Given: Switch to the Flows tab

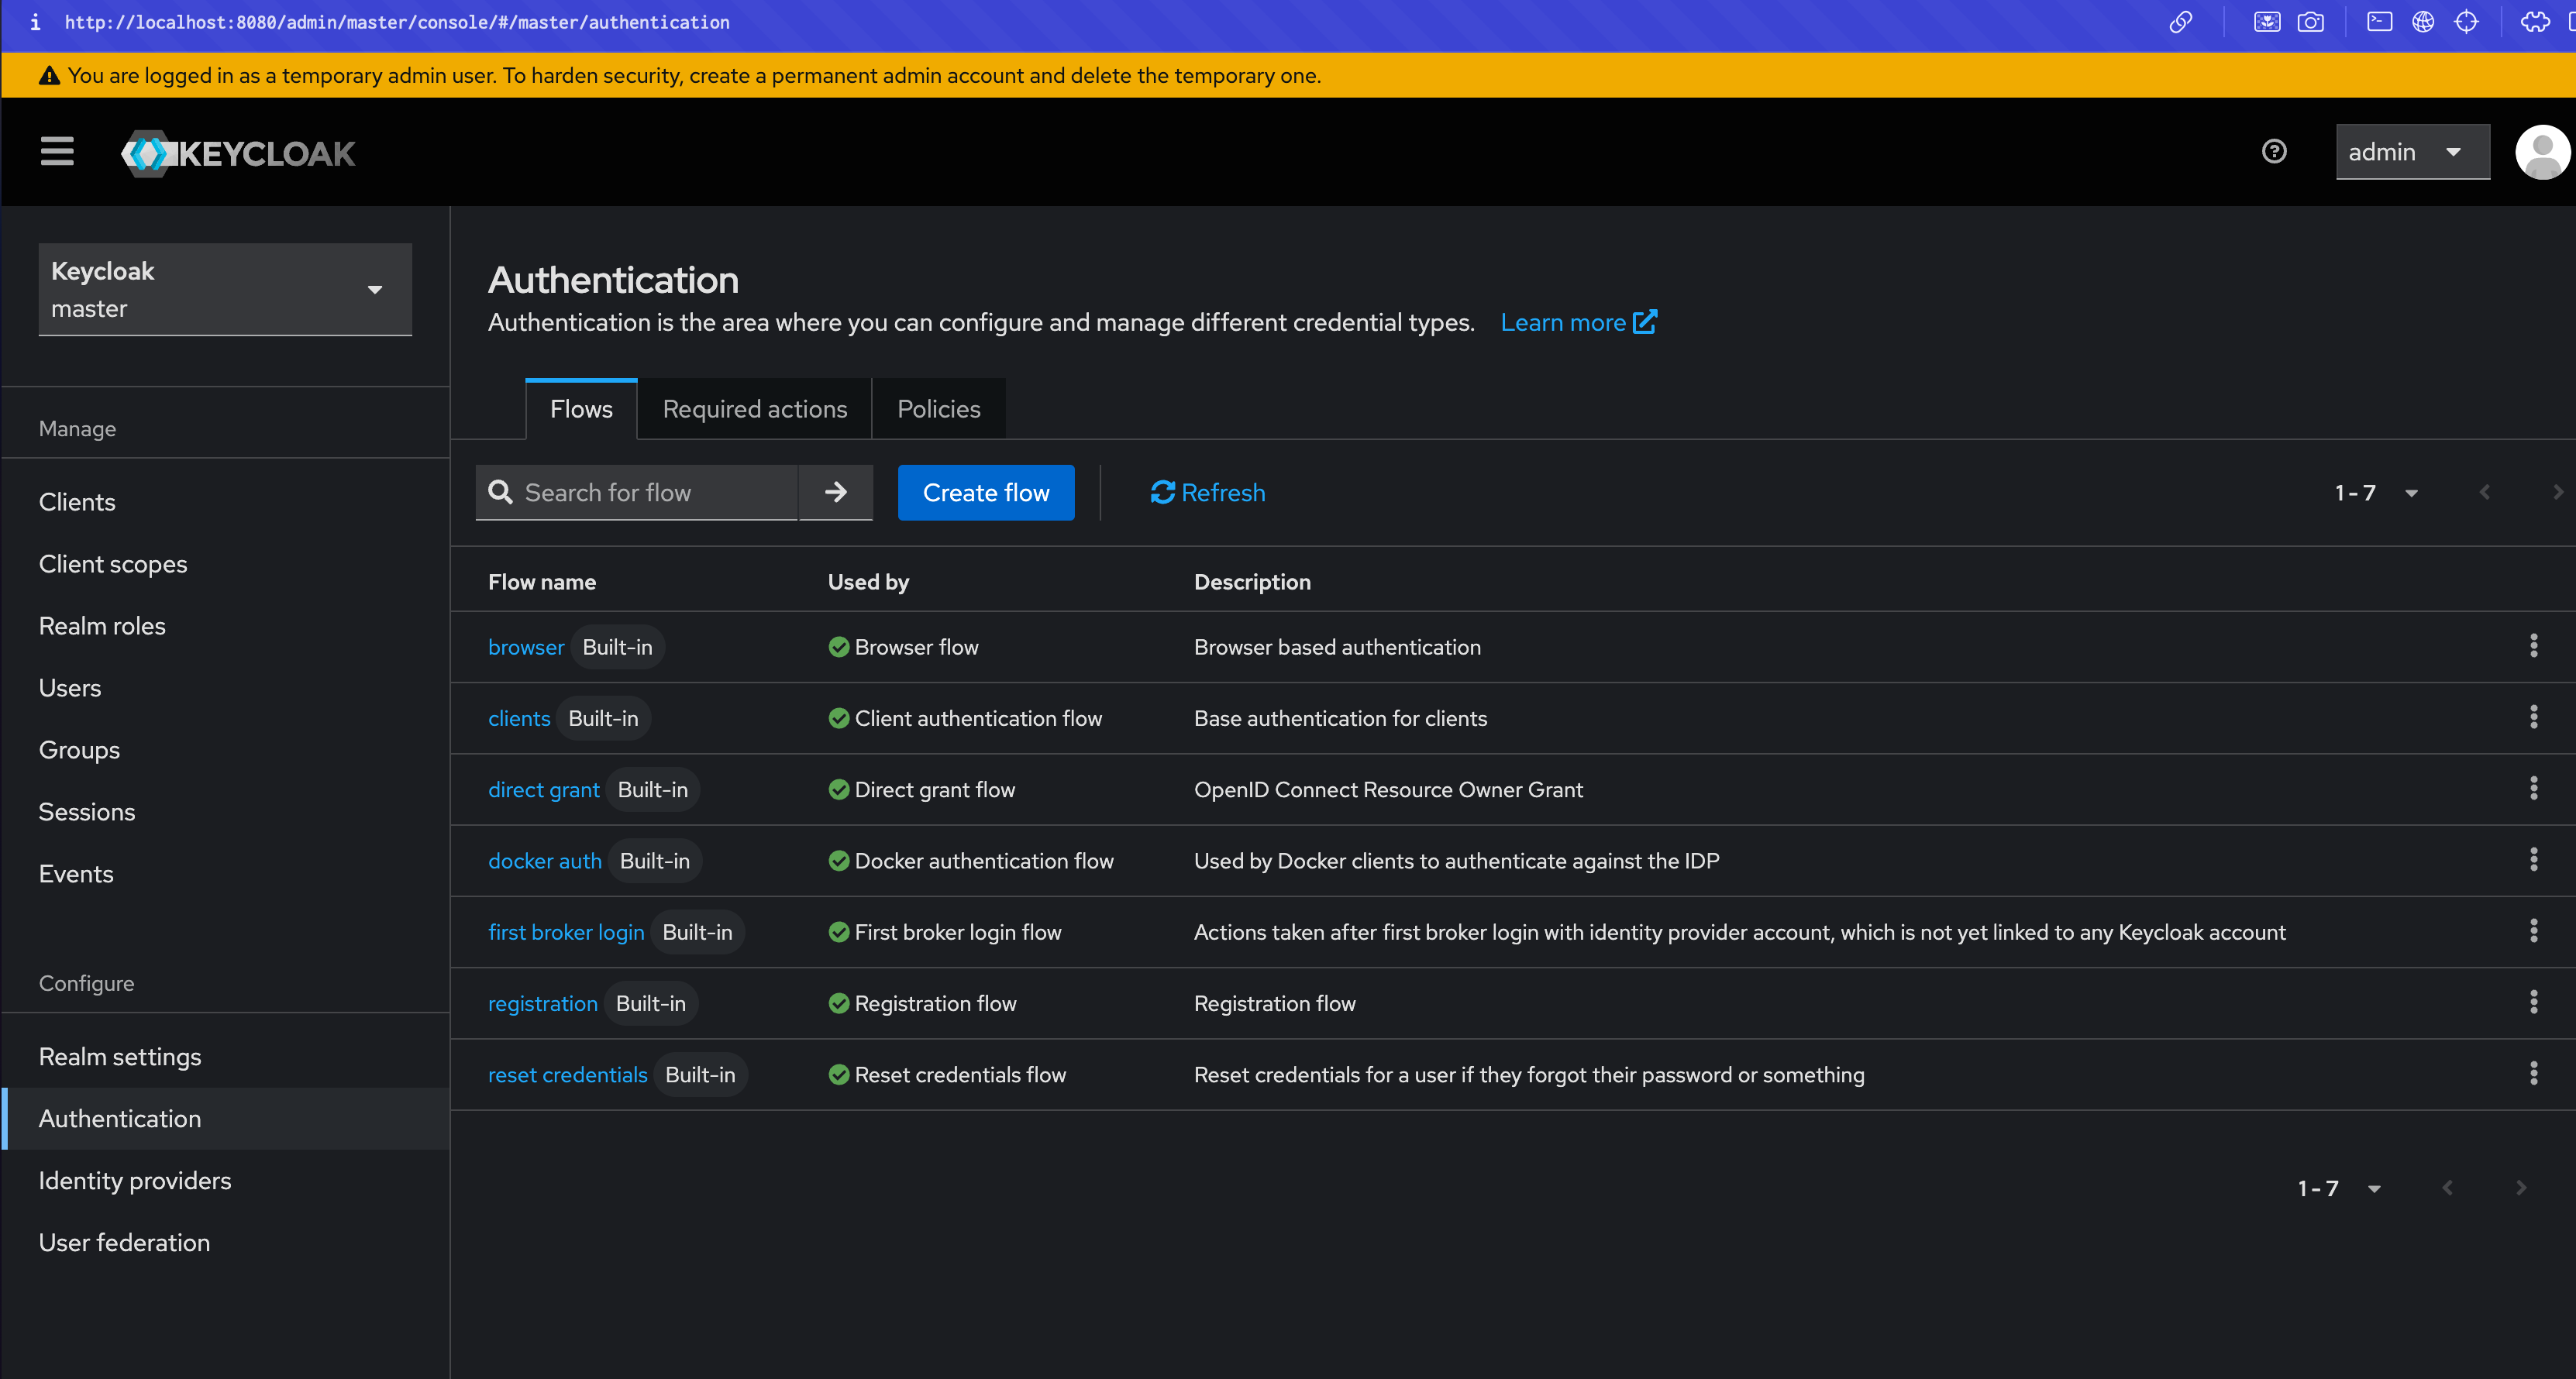Looking at the screenshot, I should 581,409.
